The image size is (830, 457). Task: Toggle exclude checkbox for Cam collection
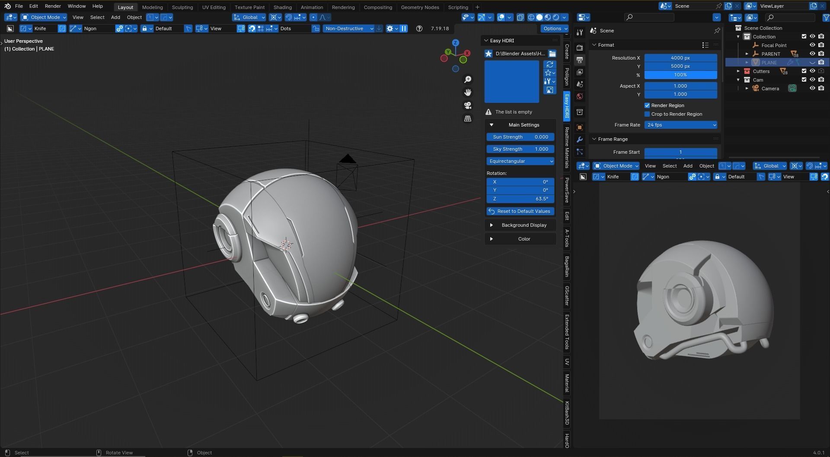click(804, 80)
